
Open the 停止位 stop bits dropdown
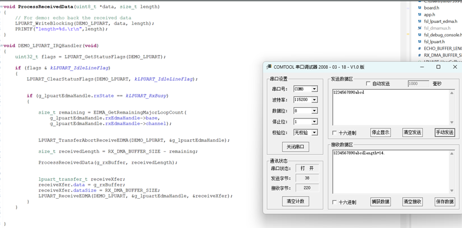[315, 122]
